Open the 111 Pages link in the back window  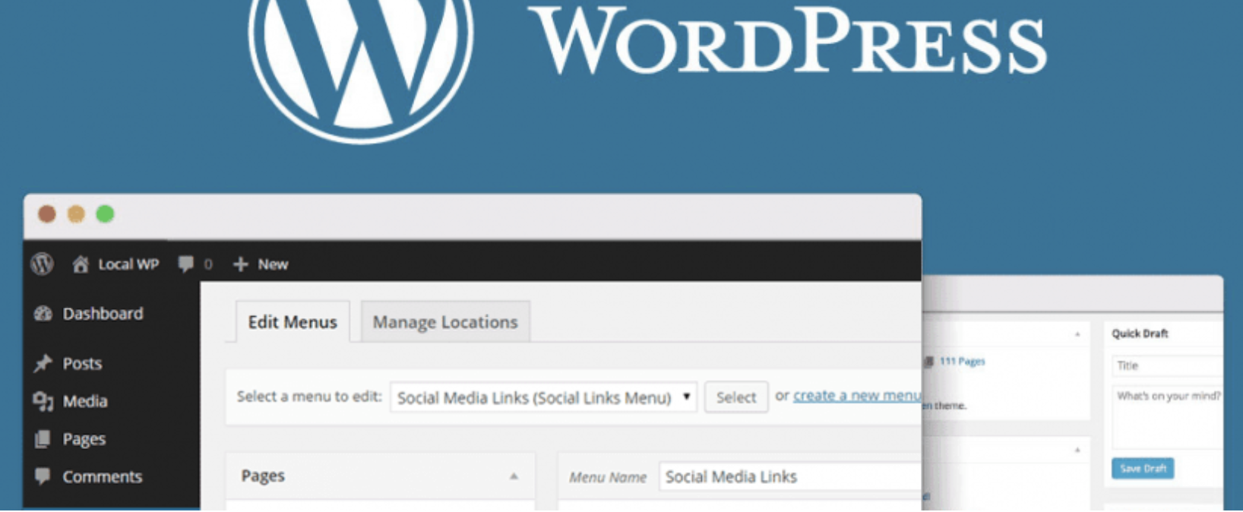962,362
